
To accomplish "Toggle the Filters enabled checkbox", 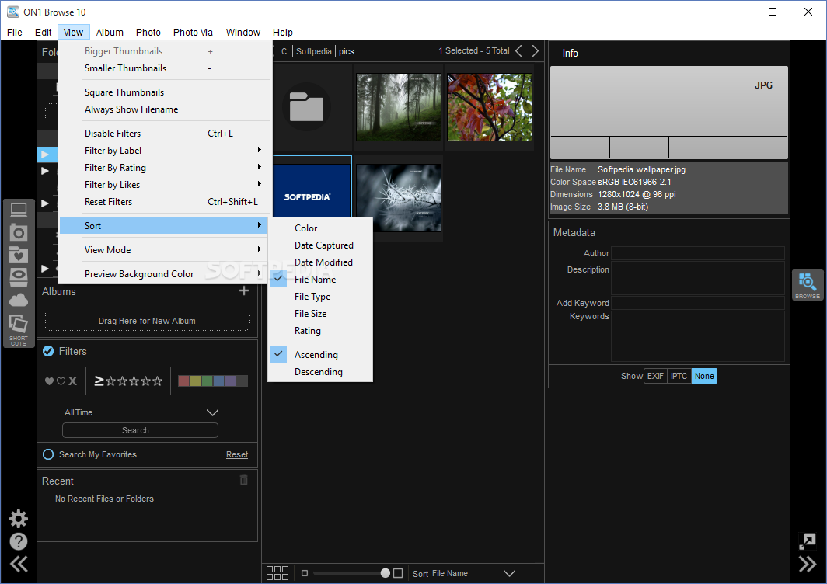I will pos(48,351).
